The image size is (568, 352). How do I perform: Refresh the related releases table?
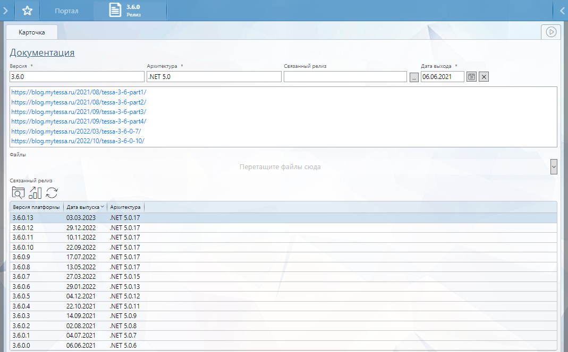point(52,193)
